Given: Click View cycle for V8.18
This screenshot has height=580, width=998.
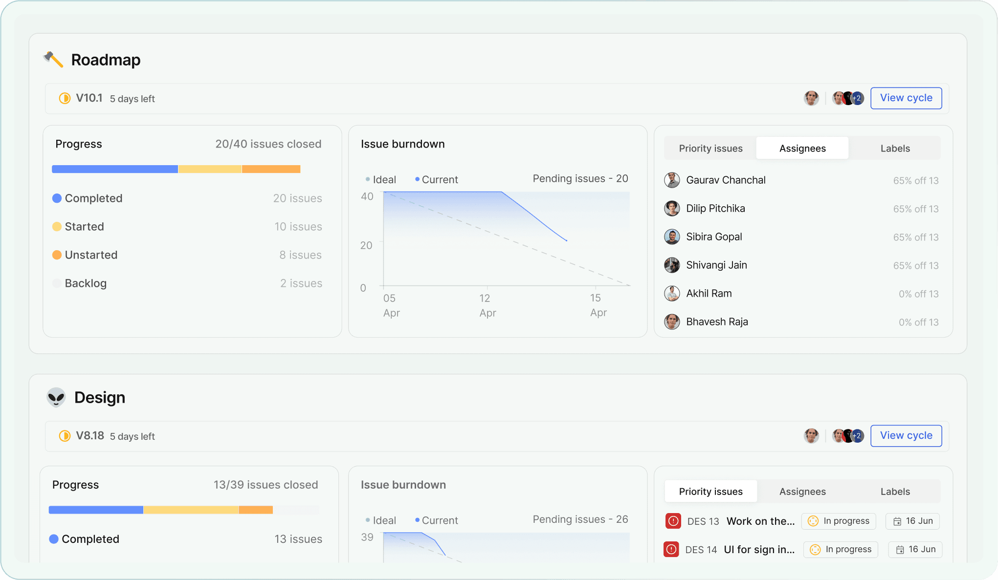Looking at the screenshot, I should click(906, 435).
